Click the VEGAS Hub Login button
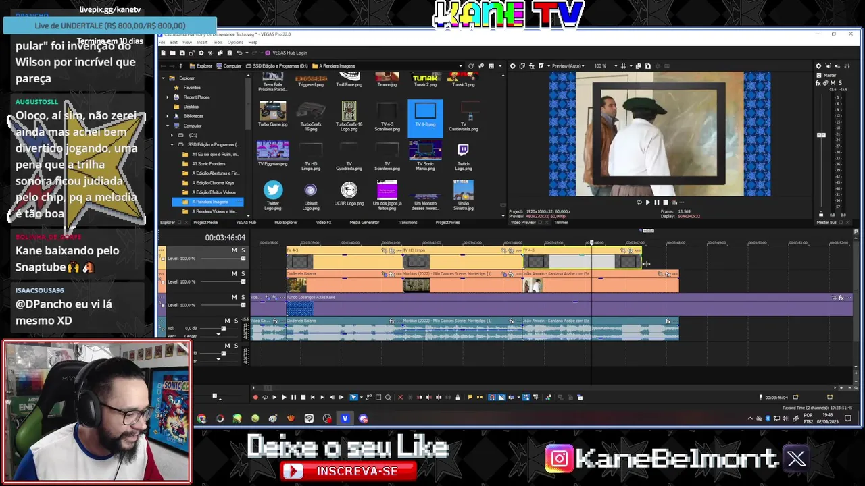This screenshot has height=486, width=865. click(x=287, y=53)
